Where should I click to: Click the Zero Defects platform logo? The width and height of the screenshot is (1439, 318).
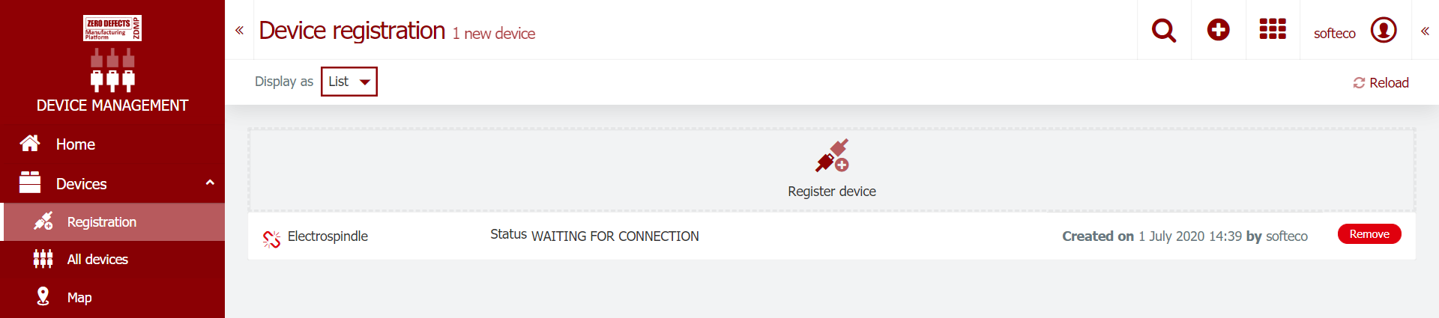112,28
